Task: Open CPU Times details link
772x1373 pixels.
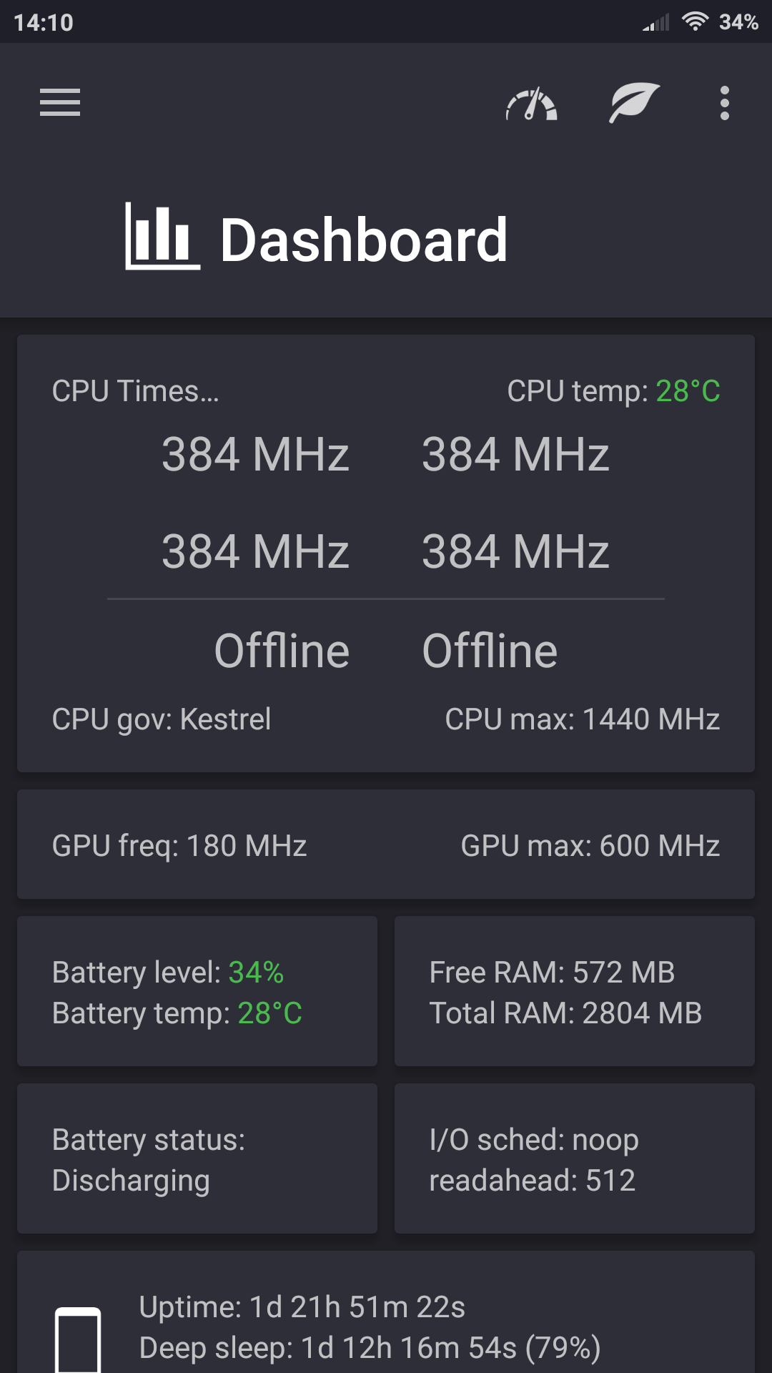Action: pyautogui.click(x=135, y=391)
